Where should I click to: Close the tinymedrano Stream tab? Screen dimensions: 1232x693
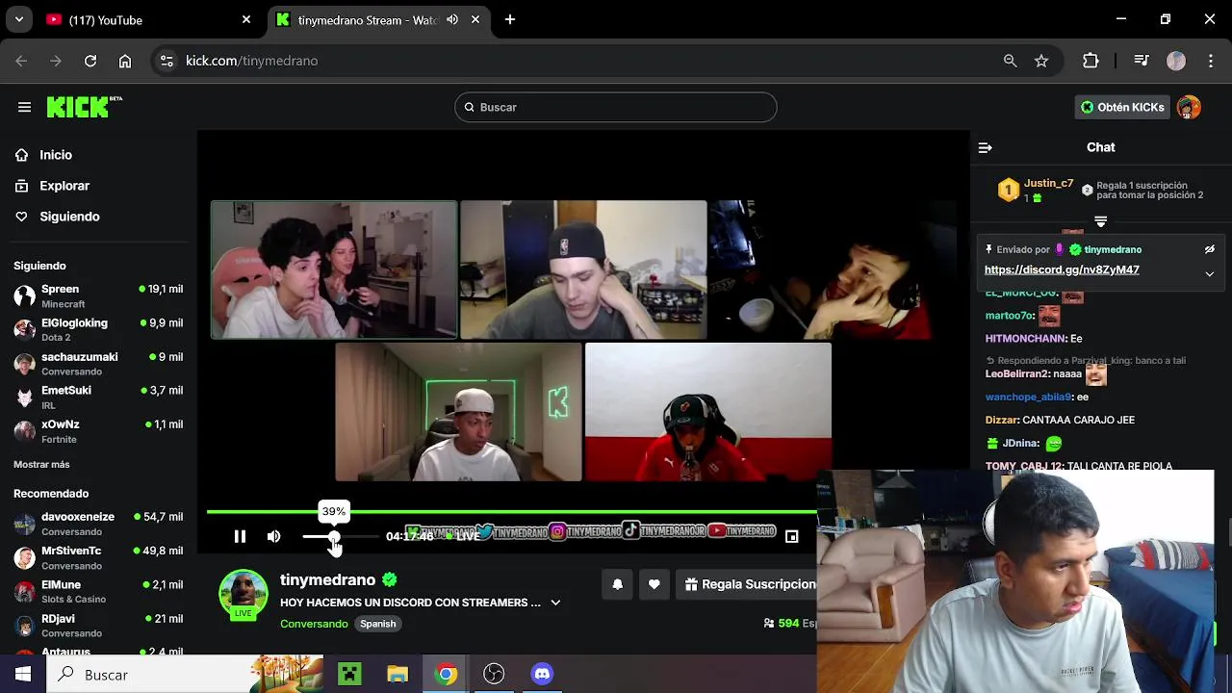click(x=475, y=19)
